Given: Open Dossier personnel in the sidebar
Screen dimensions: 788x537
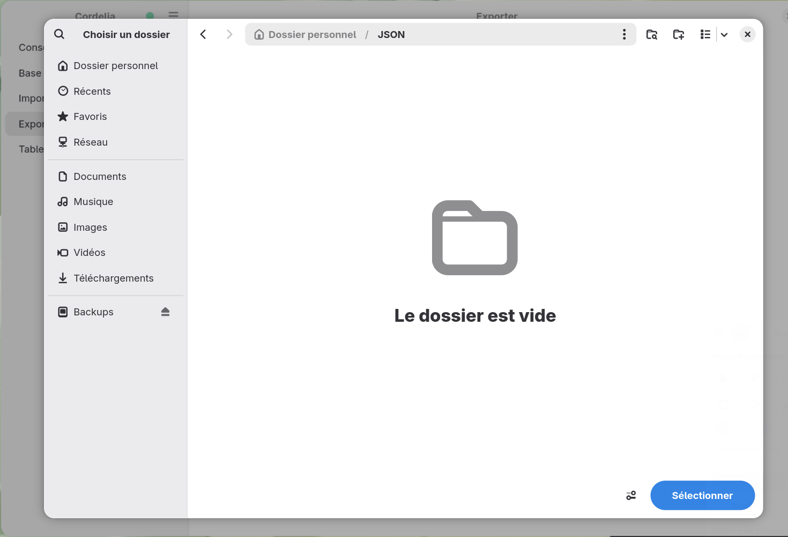Looking at the screenshot, I should click(x=116, y=66).
